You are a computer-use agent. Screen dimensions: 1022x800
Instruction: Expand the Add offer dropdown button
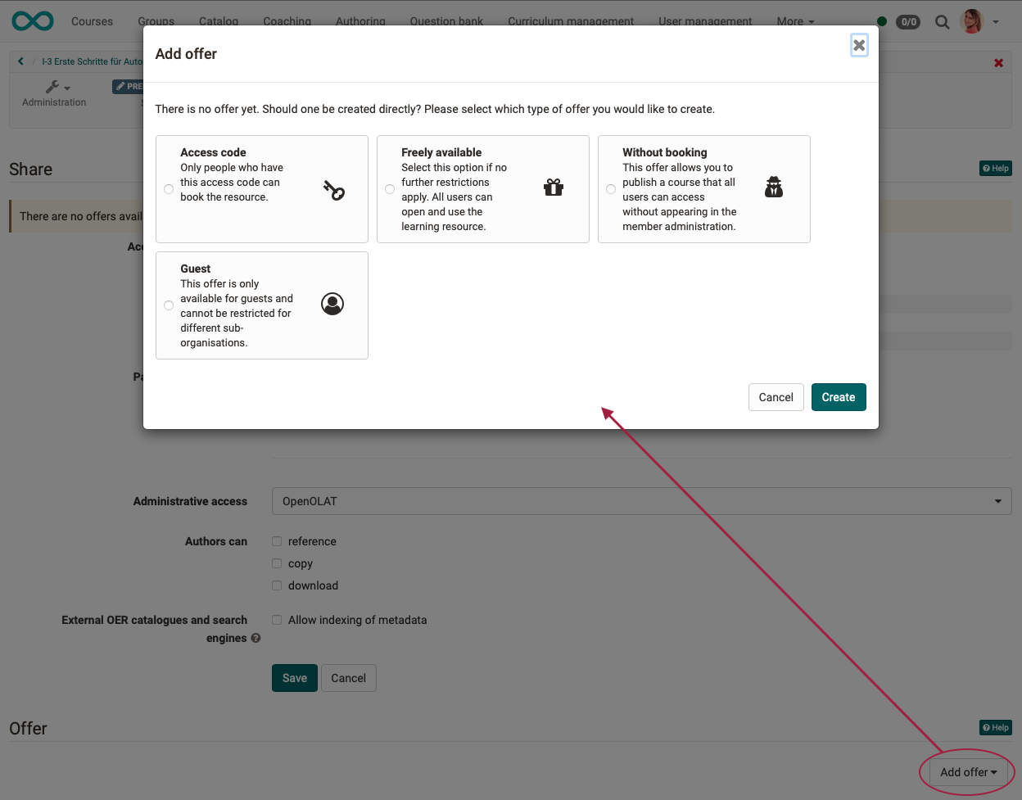click(968, 772)
